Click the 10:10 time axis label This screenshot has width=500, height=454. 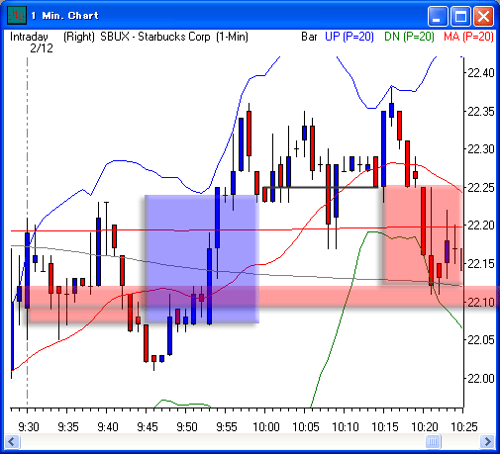(x=346, y=427)
